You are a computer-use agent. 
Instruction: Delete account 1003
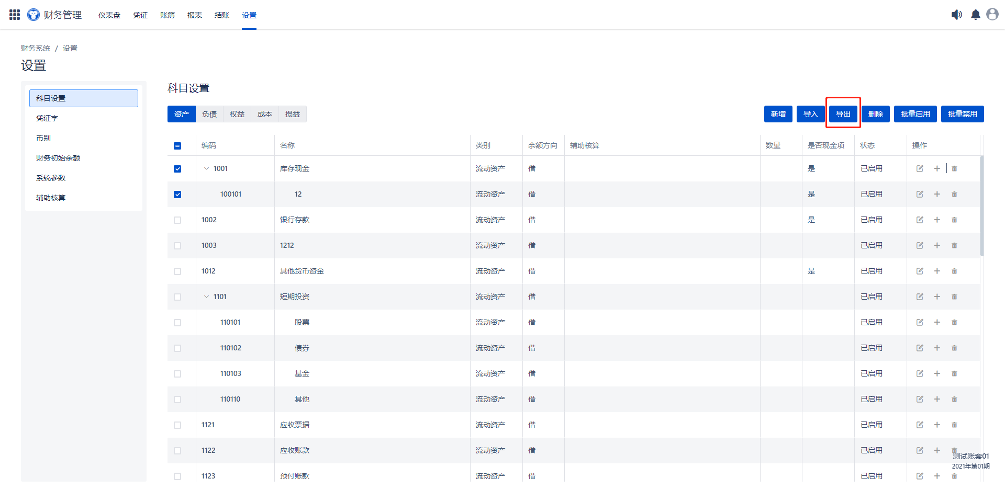pyautogui.click(x=954, y=245)
